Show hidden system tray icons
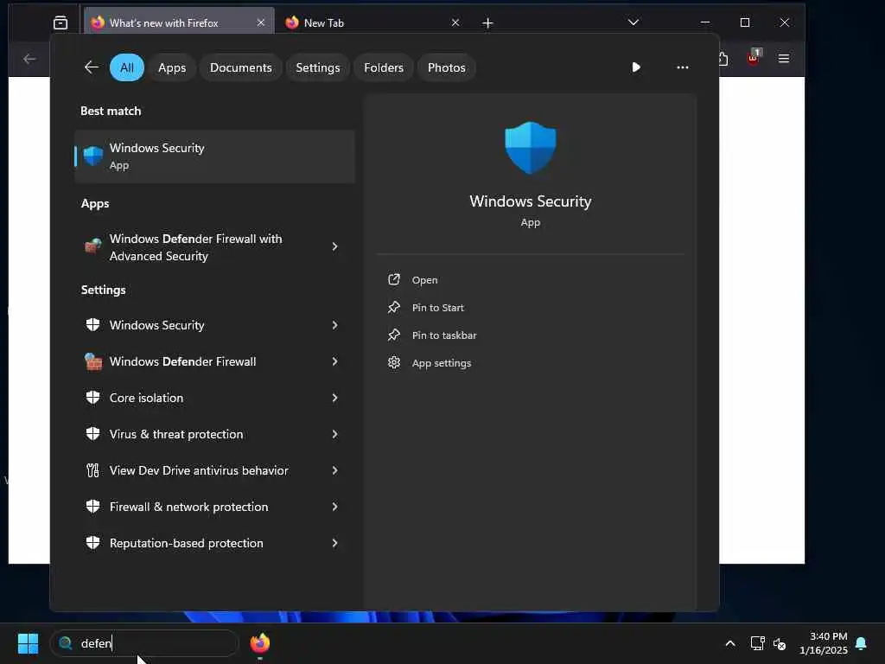The width and height of the screenshot is (885, 664). [x=730, y=643]
